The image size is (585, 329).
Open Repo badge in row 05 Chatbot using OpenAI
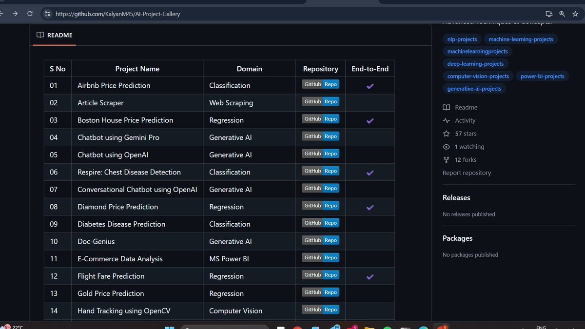pyautogui.click(x=320, y=154)
